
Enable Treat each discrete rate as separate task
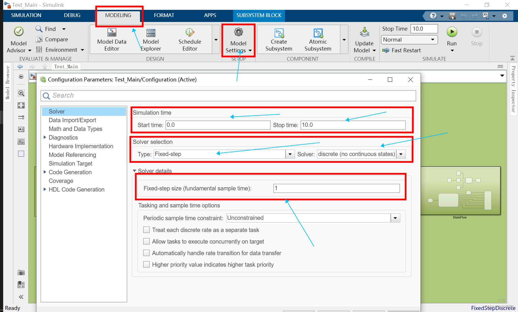pos(147,230)
